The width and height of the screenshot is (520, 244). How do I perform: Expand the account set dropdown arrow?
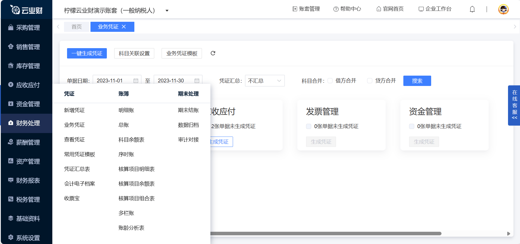[x=167, y=11]
